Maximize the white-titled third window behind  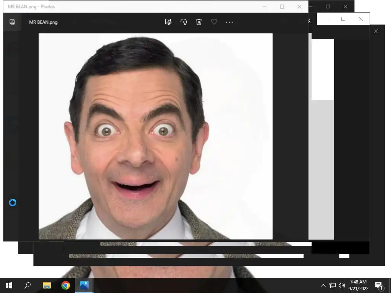tap(343, 19)
